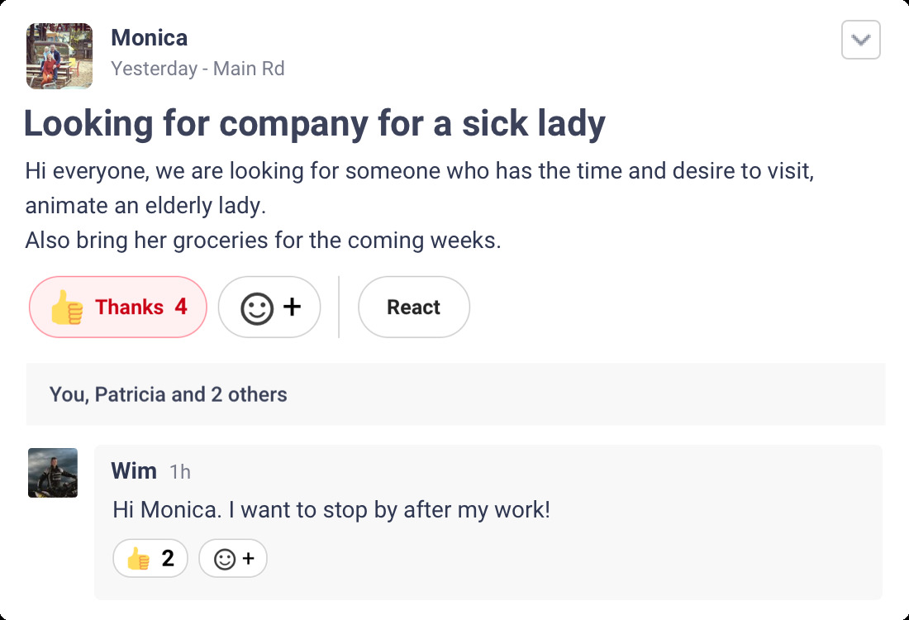Open Wim's profile avatar

click(x=53, y=473)
